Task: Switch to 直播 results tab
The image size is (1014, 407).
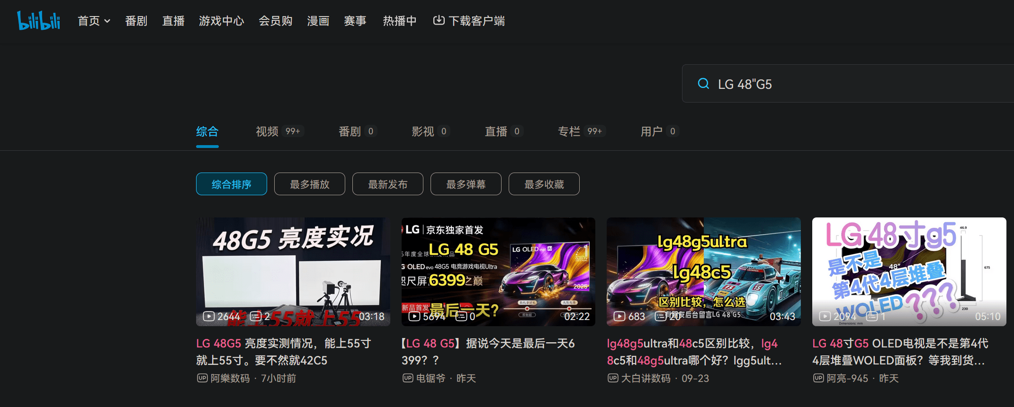Action: pos(504,131)
